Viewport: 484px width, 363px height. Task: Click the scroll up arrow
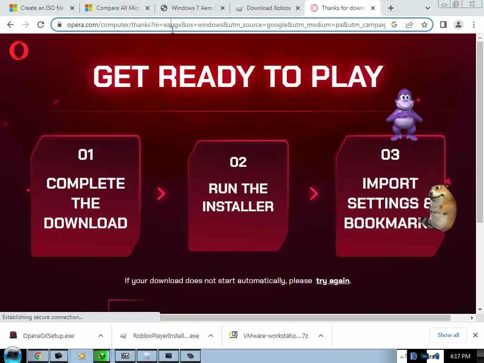point(480,38)
